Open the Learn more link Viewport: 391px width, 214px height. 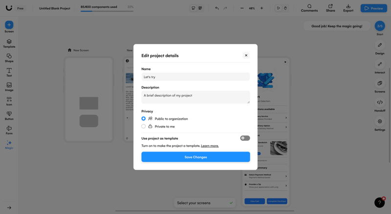coord(210,146)
